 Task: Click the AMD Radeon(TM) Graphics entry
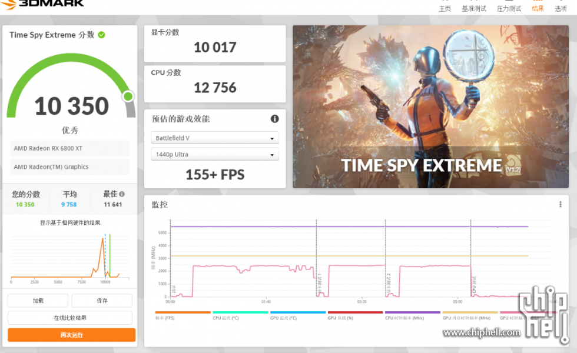point(69,166)
